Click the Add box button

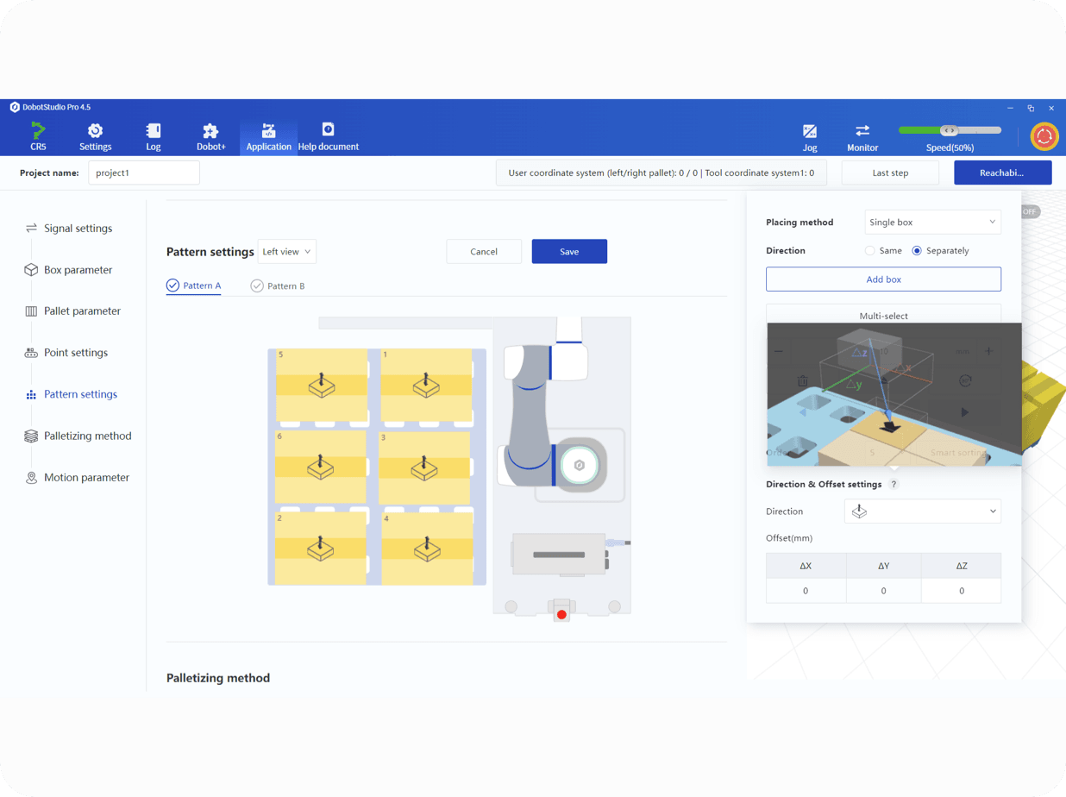(x=883, y=279)
